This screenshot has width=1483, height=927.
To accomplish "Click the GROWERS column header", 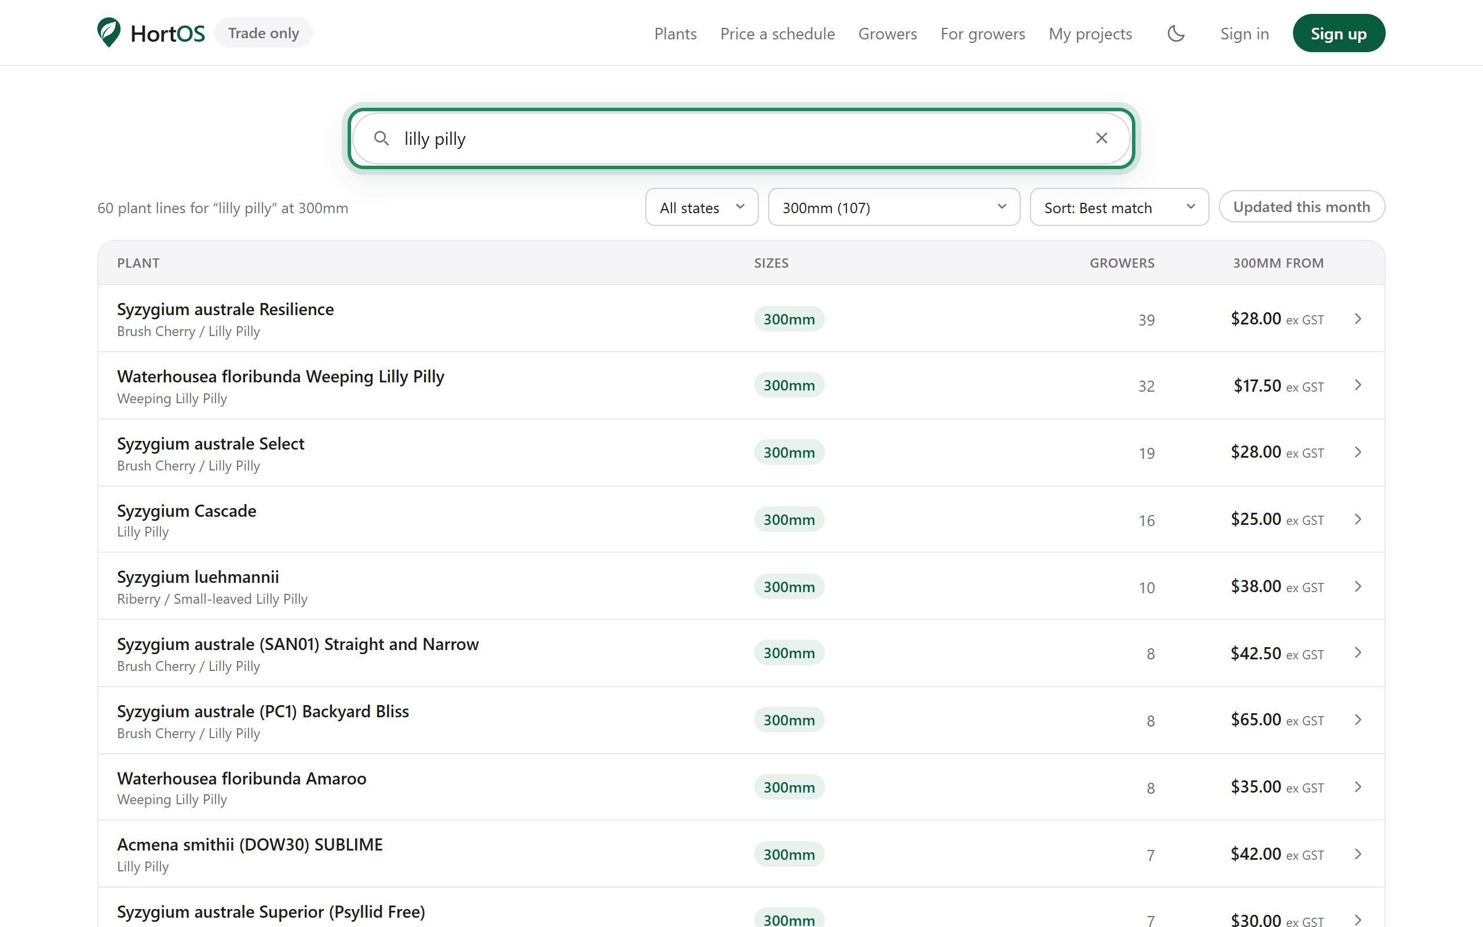I will coord(1122,263).
